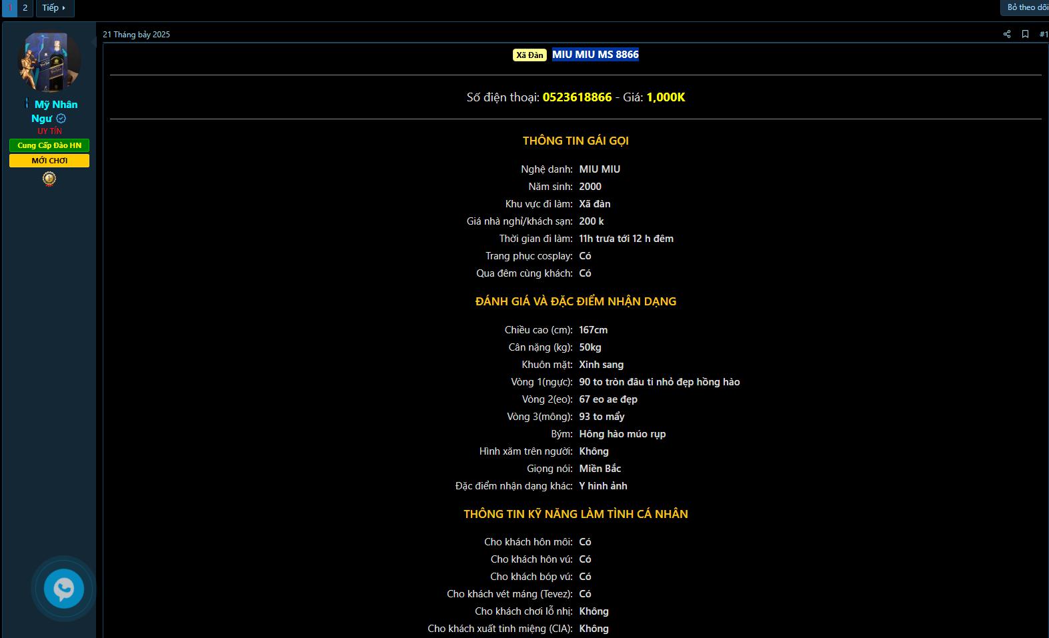1049x638 pixels.
Task: Click the highlighted thread title MIU MIU MS 8866
Action: point(595,55)
